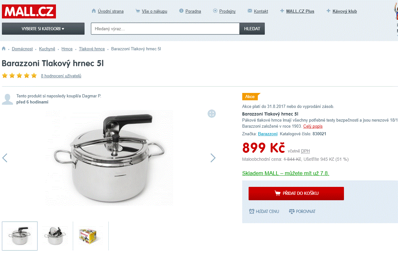
Task: Expand the Vyberte si kategorii dropdown
Action: [x=43, y=29]
